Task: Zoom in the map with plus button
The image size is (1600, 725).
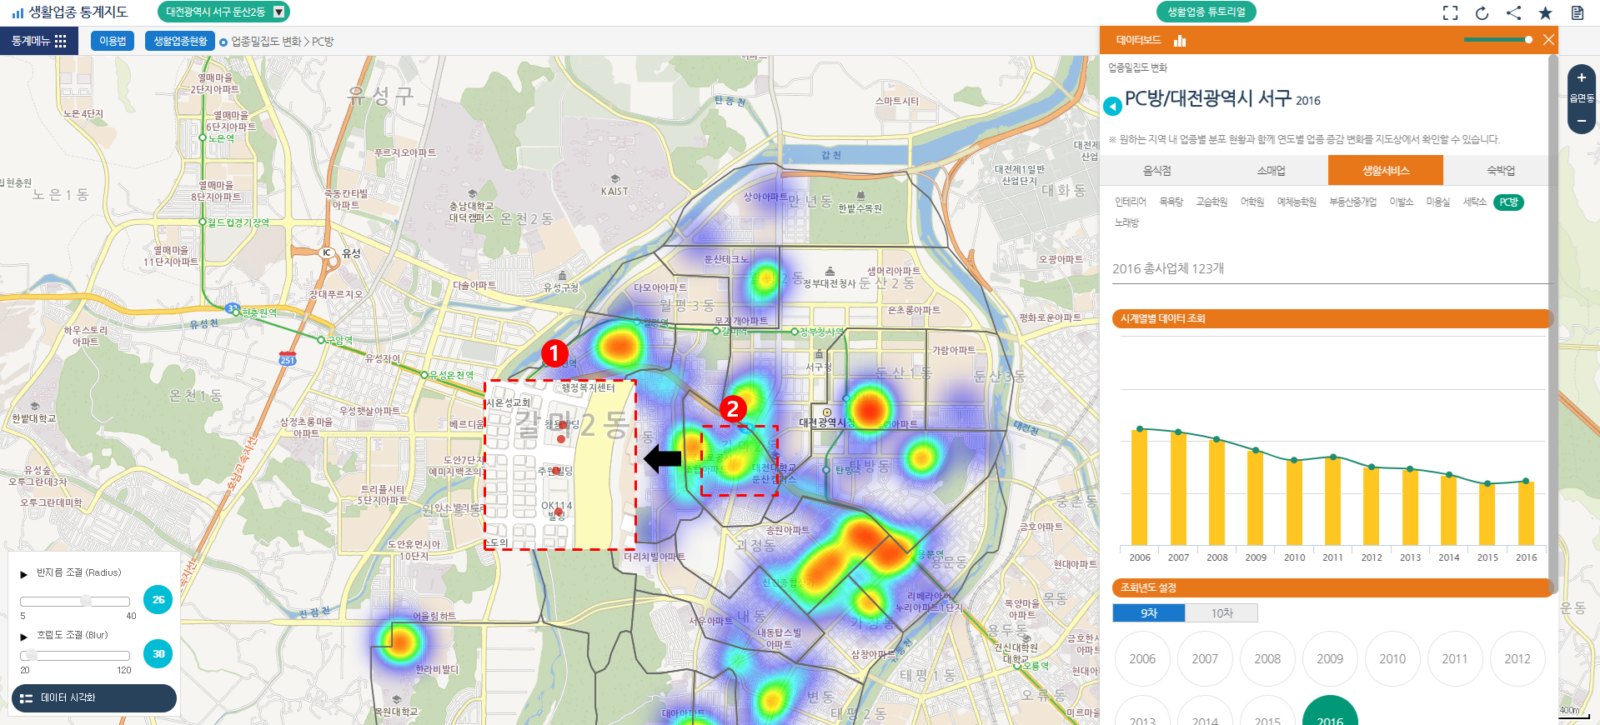Action: 1581,77
